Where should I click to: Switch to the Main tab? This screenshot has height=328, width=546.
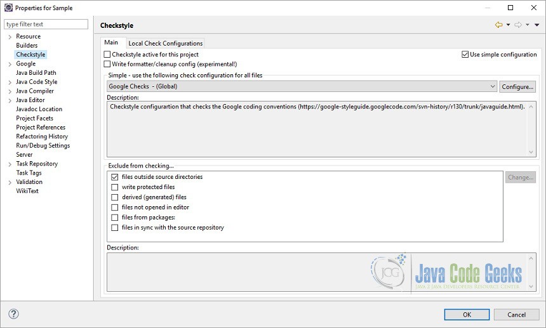112,43
